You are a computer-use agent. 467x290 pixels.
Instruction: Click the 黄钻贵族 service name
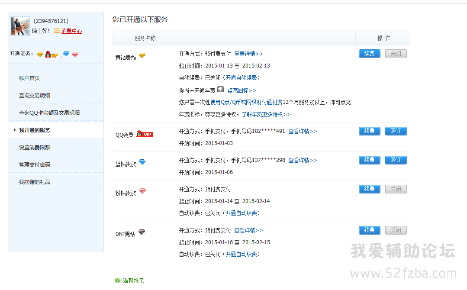(x=126, y=58)
